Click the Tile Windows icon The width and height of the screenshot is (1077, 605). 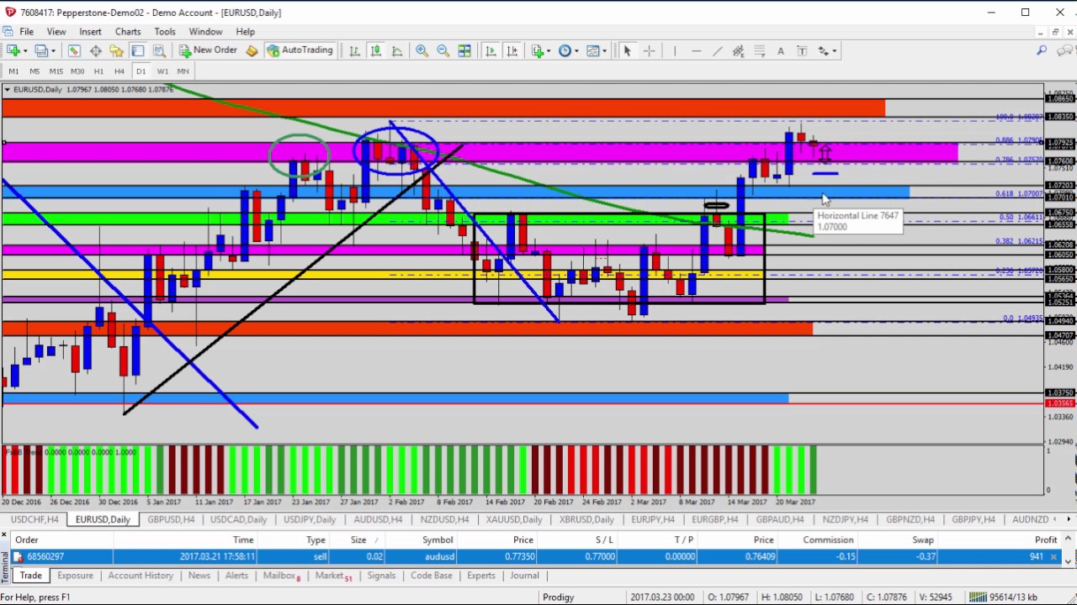[x=464, y=50]
